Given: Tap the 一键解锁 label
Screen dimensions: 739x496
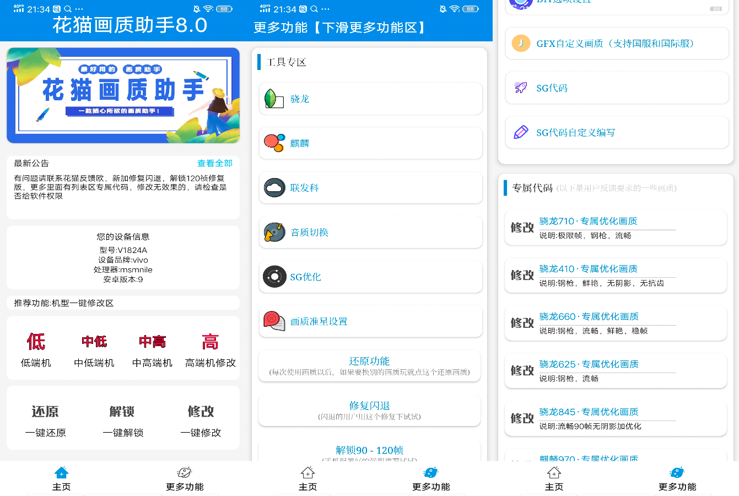Looking at the screenshot, I should [123, 433].
